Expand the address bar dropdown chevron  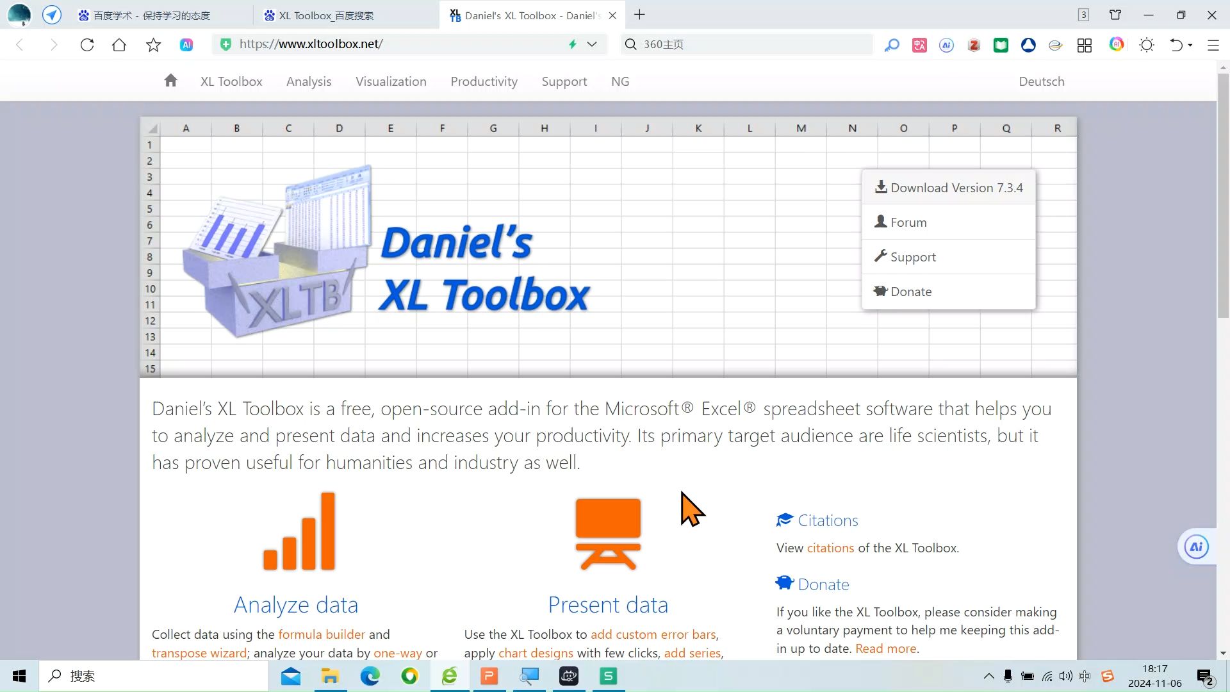[x=592, y=44]
